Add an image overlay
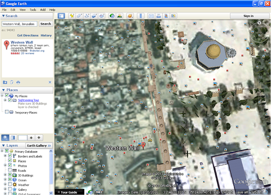Viewport: 271px width, 195px height. [94, 16]
